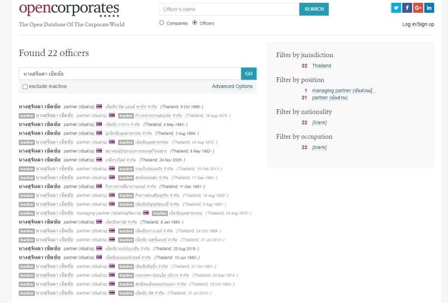The image size is (448, 303).
Task: Filter by jurisdiction Thailand
Action: [321, 66]
